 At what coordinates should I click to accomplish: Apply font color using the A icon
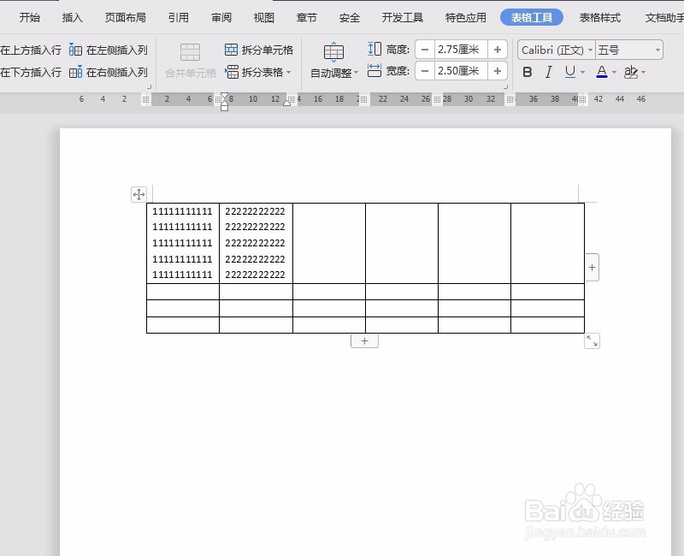(x=601, y=72)
